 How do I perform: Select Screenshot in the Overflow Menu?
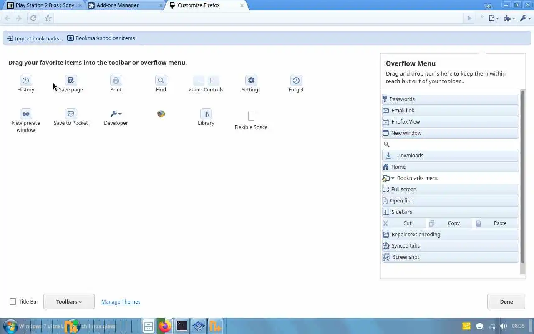[x=450, y=257]
